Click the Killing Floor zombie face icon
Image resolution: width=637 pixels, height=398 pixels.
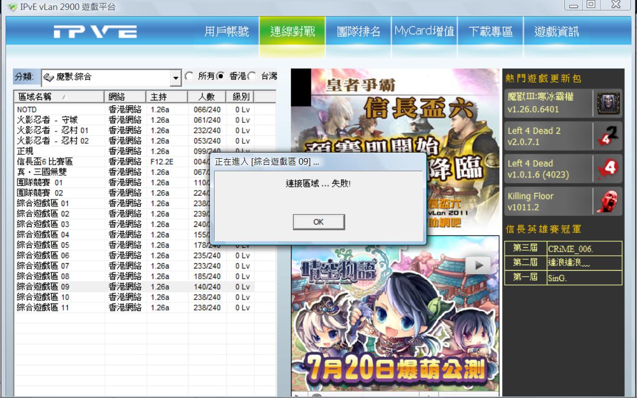click(x=609, y=201)
